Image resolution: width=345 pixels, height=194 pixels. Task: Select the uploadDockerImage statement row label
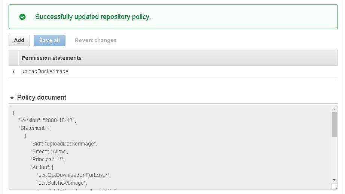[x=45, y=71]
